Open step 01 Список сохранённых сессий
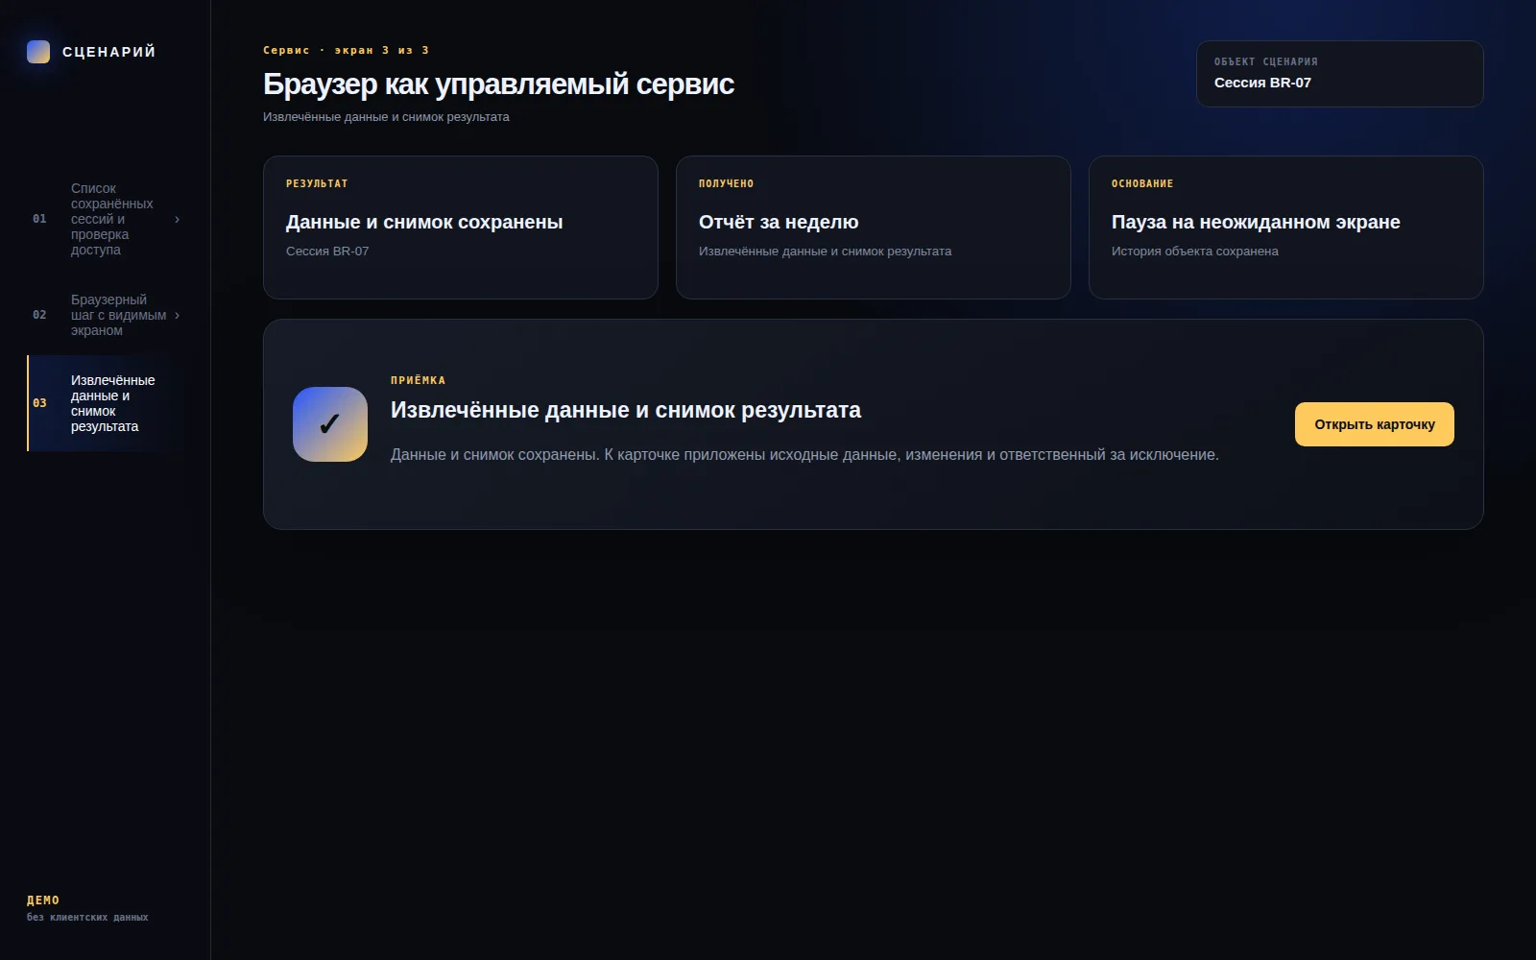Image resolution: width=1536 pixels, height=960 pixels. pos(105,219)
